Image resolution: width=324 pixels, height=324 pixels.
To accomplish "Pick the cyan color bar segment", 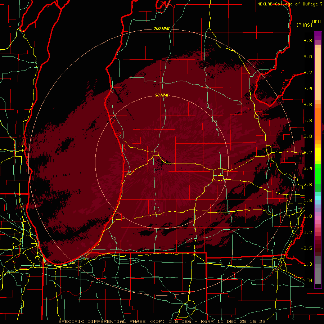I will [318, 198].
